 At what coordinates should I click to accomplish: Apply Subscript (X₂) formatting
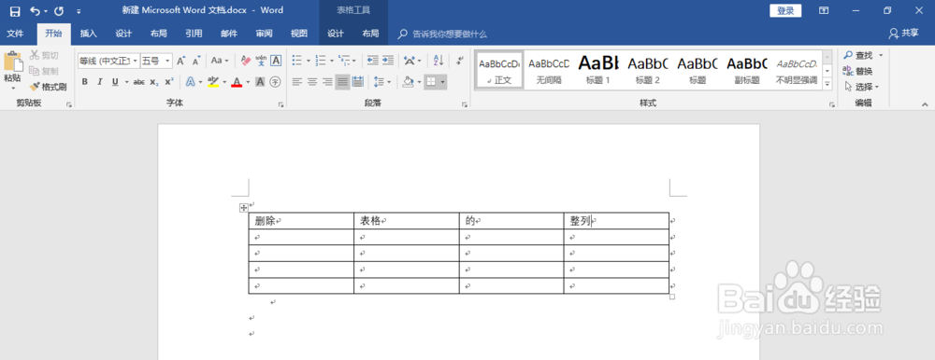coord(154,81)
